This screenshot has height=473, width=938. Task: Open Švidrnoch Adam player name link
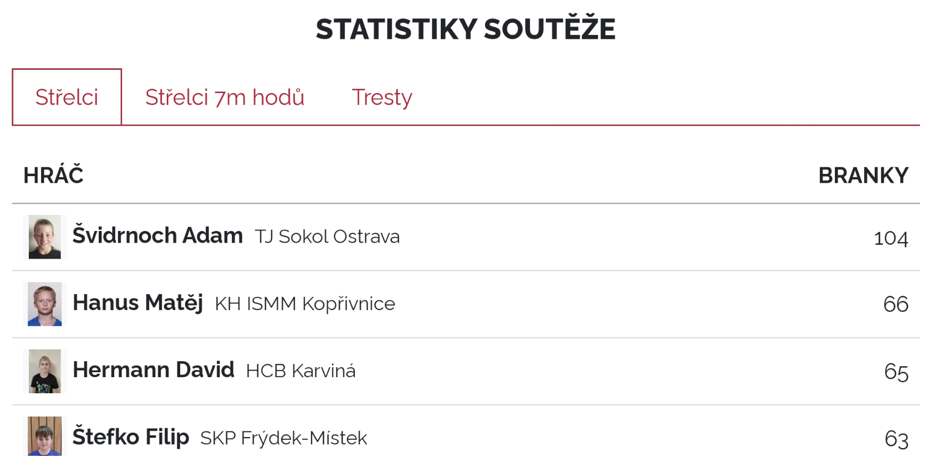157,236
